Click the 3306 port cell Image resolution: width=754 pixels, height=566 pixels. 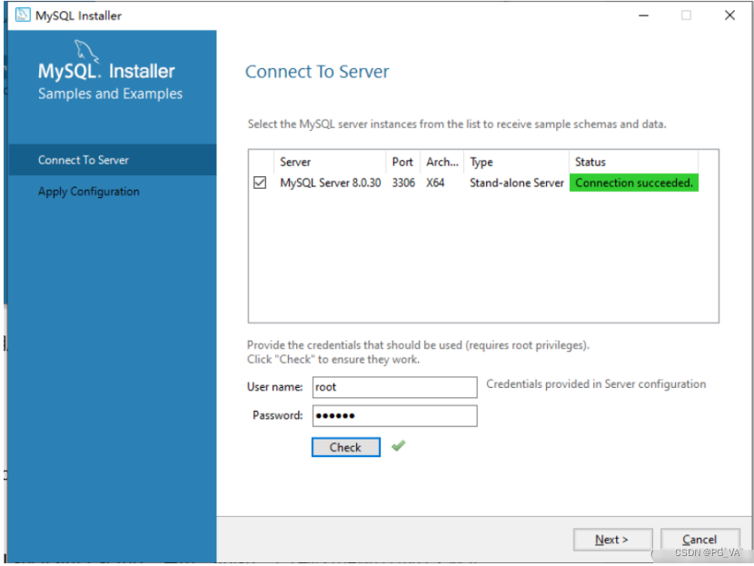403,183
